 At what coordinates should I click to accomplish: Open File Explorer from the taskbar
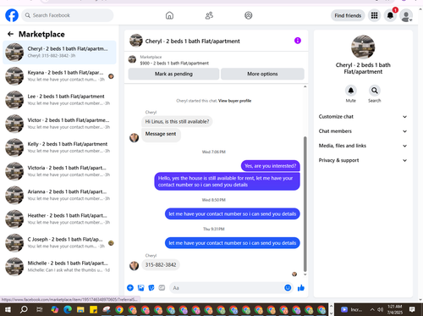click(x=80, y=309)
